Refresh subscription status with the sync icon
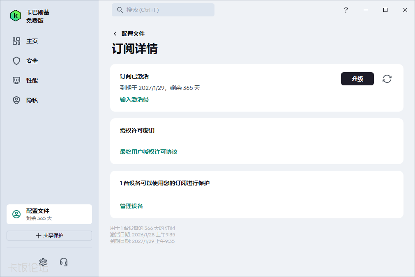415x277 pixels. click(x=387, y=79)
